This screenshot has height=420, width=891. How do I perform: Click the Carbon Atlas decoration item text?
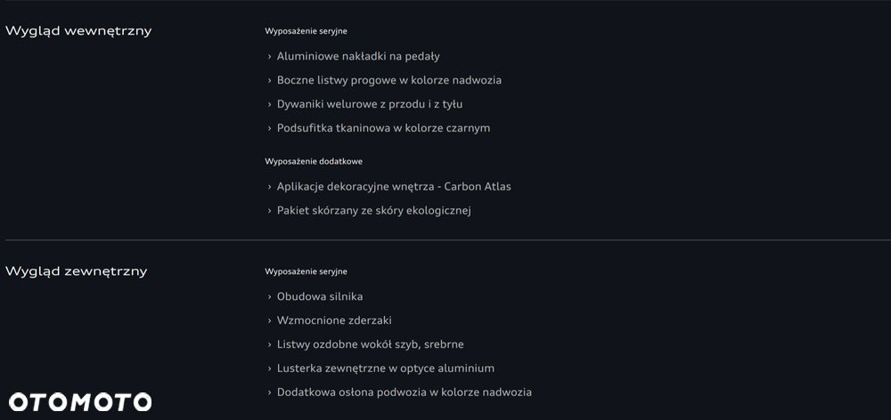[394, 187]
